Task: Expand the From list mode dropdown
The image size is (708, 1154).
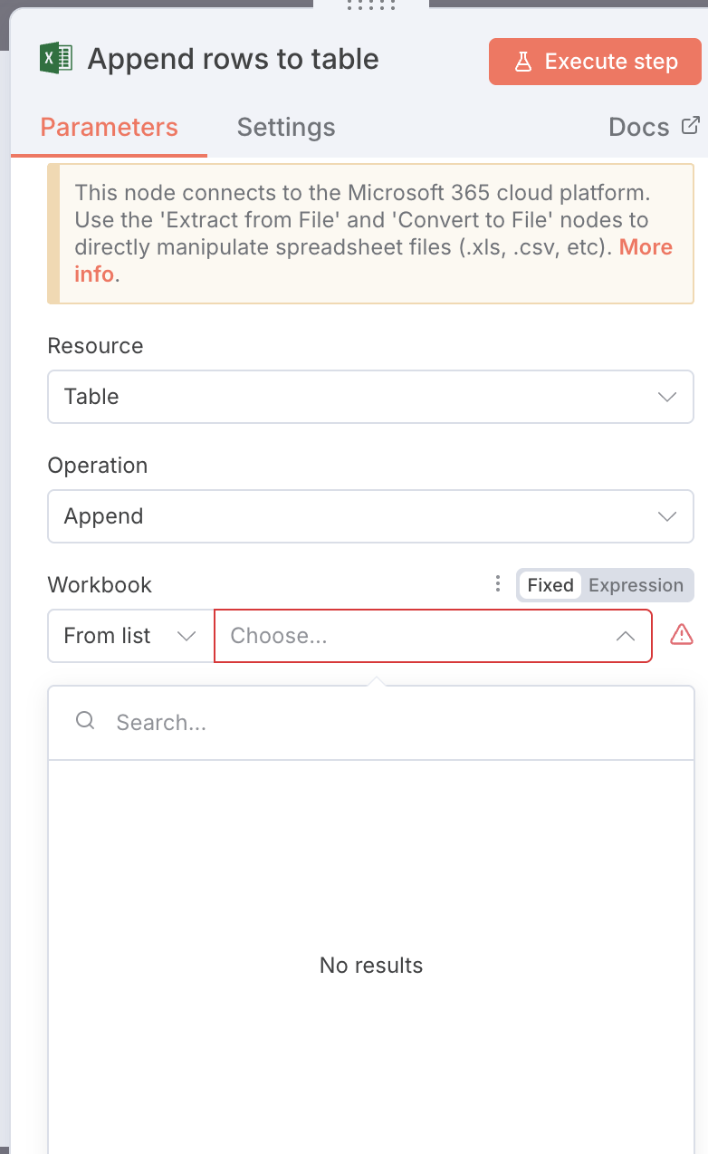Action: click(x=130, y=636)
